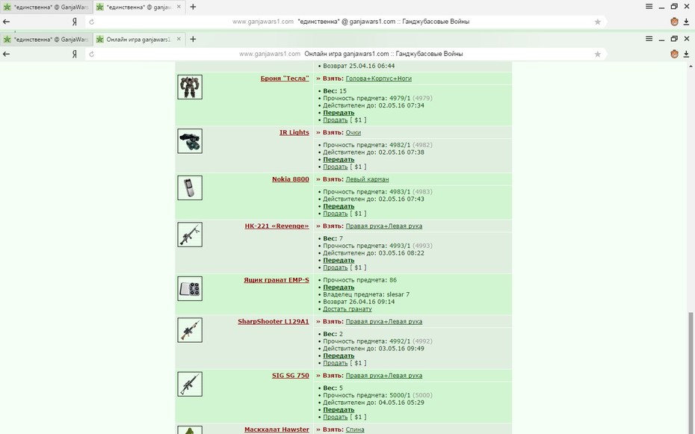Click the vertical scrollbar thumb
This screenshot has height=434, width=695.
coord(691,372)
